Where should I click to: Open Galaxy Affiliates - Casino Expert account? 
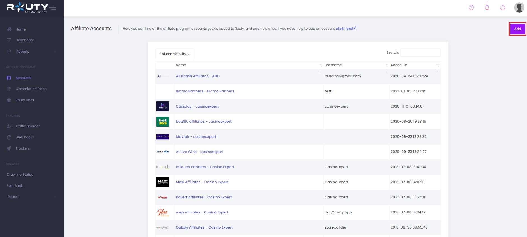(x=204, y=227)
